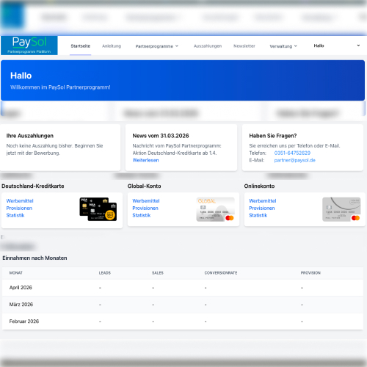
Task: Click the Global-Konto heading
Action: click(144, 186)
